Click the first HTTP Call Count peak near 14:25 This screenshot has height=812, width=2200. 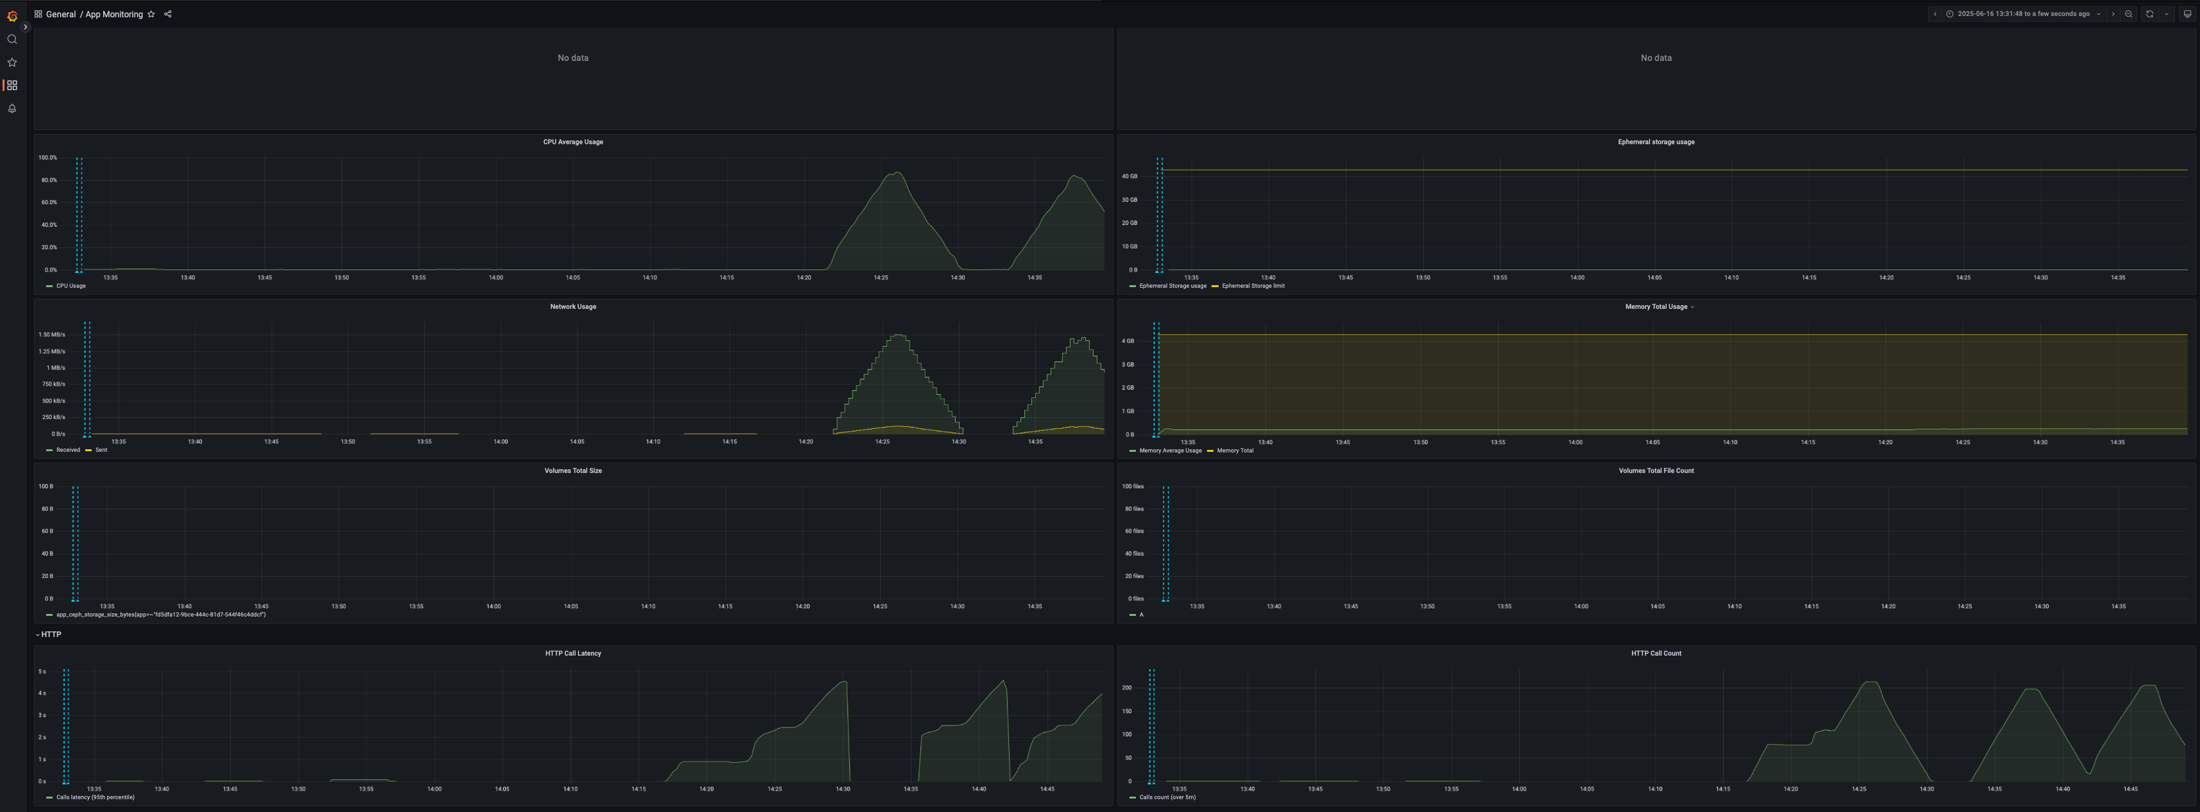1871,682
